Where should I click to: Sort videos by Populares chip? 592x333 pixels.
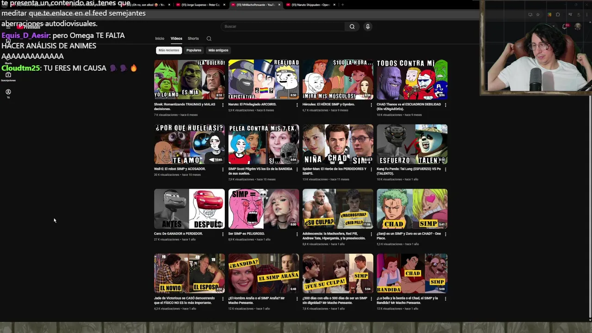click(194, 50)
